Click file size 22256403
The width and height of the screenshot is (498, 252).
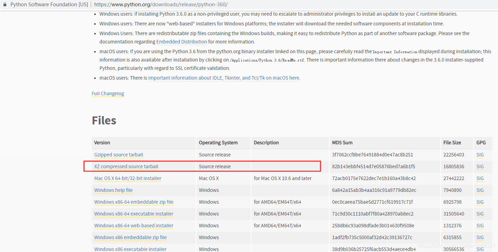(x=454, y=155)
